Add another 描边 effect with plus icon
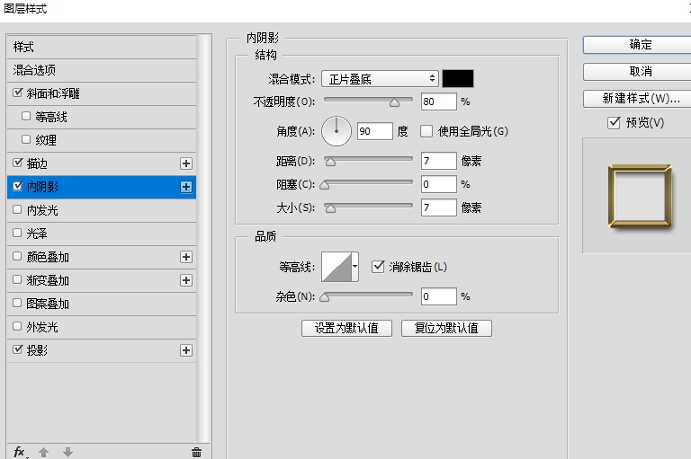The image size is (691, 459). (186, 163)
